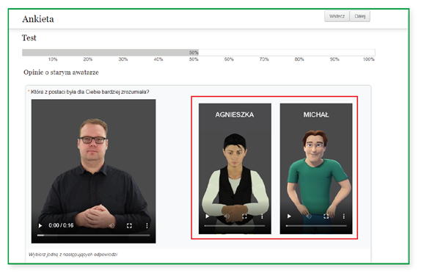Seek on the signer video progress bar
Viewport: 421px width, 273px height.
[x=93, y=236]
